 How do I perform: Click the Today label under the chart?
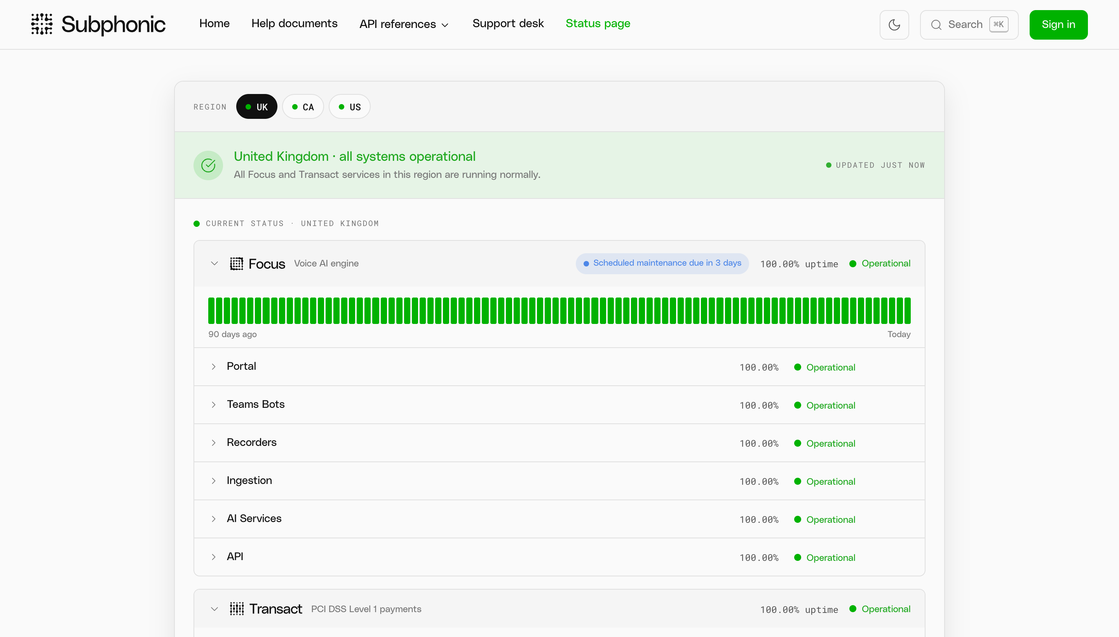point(899,334)
